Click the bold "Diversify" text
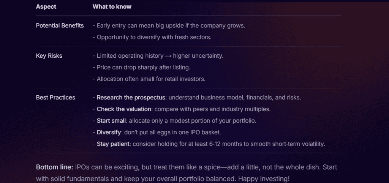 (x=109, y=132)
